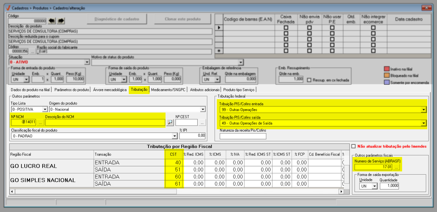Click the orange Bloqueado na filial swatch
The width and height of the screenshot is (437, 212).
(x=387, y=76)
